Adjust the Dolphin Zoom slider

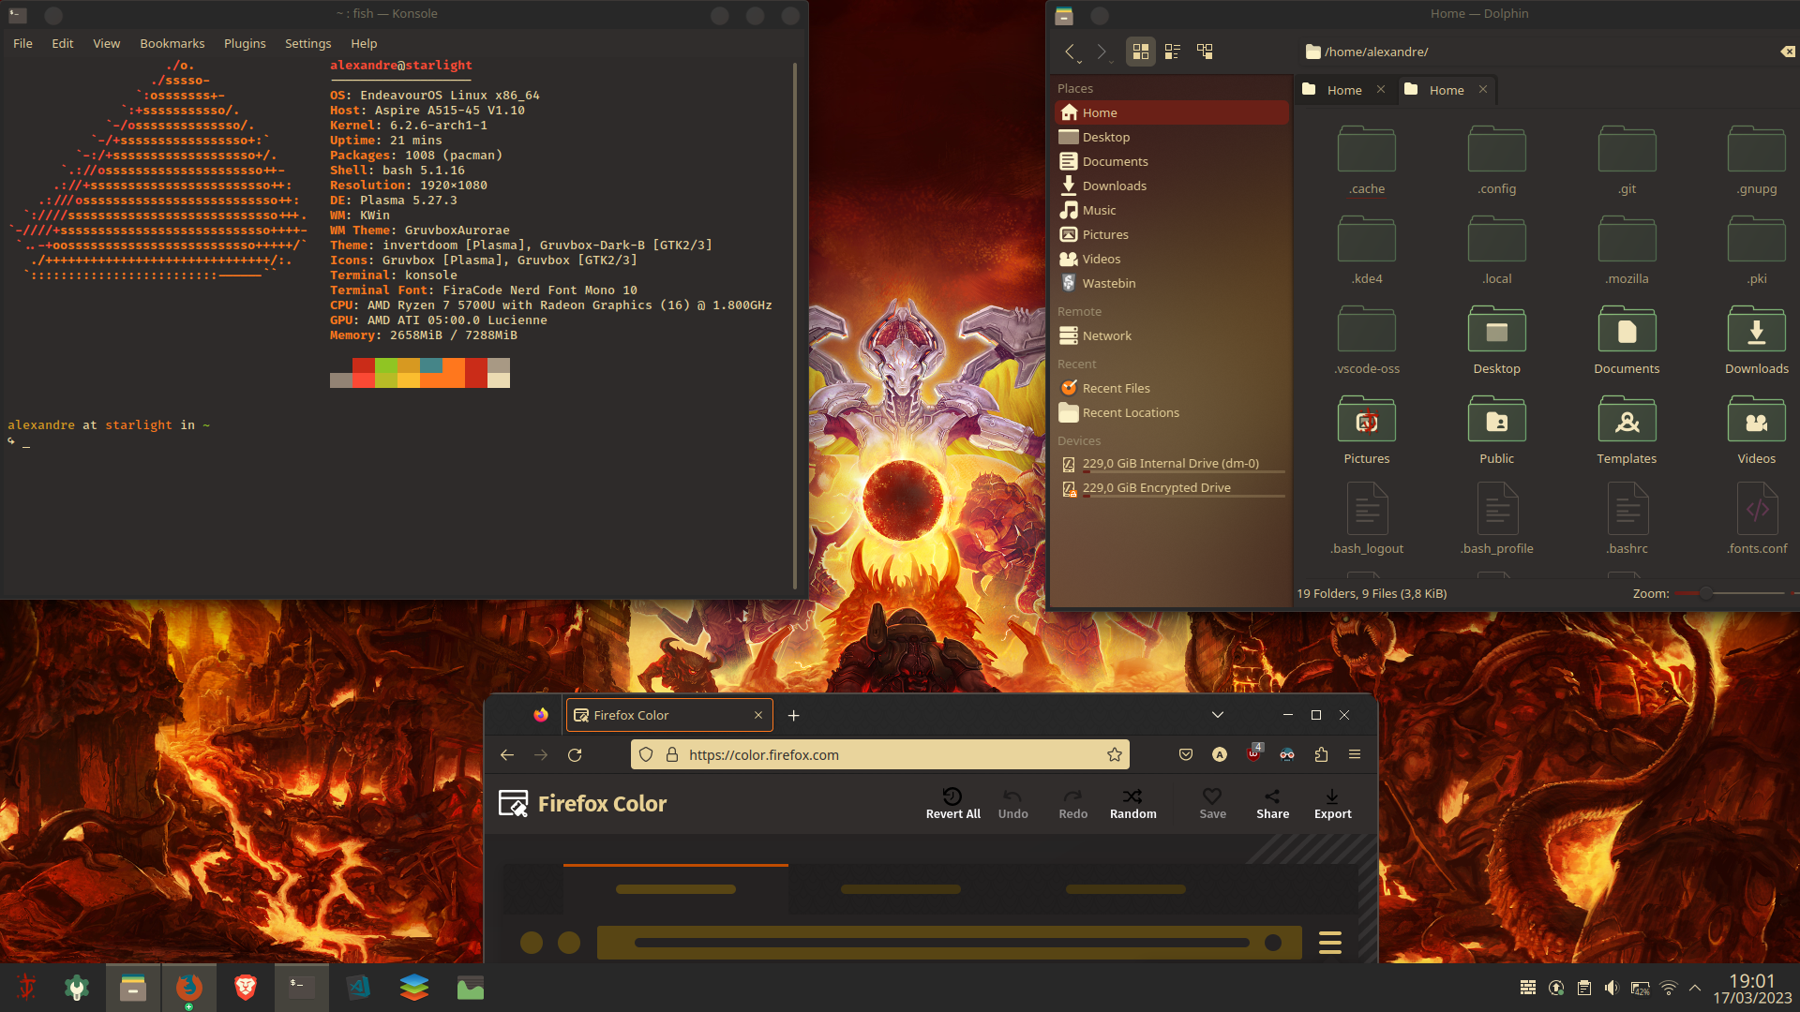click(1731, 593)
